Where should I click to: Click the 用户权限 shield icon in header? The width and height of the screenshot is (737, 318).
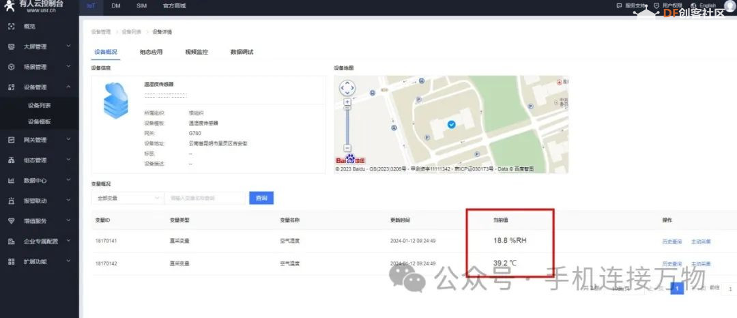(656, 5)
